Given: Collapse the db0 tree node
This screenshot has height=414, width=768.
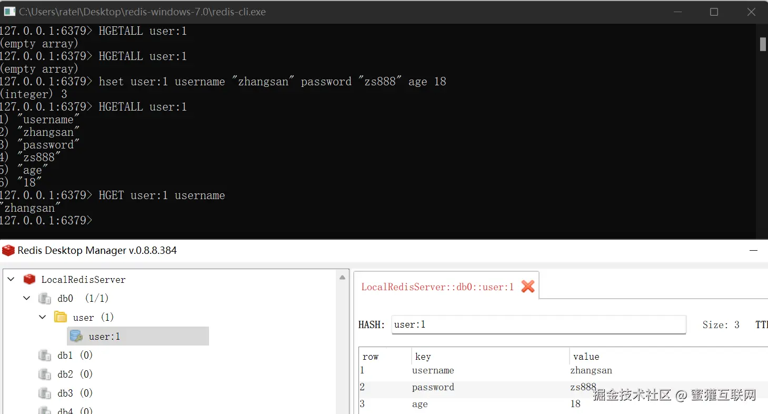Looking at the screenshot, I should click(27, 298).
